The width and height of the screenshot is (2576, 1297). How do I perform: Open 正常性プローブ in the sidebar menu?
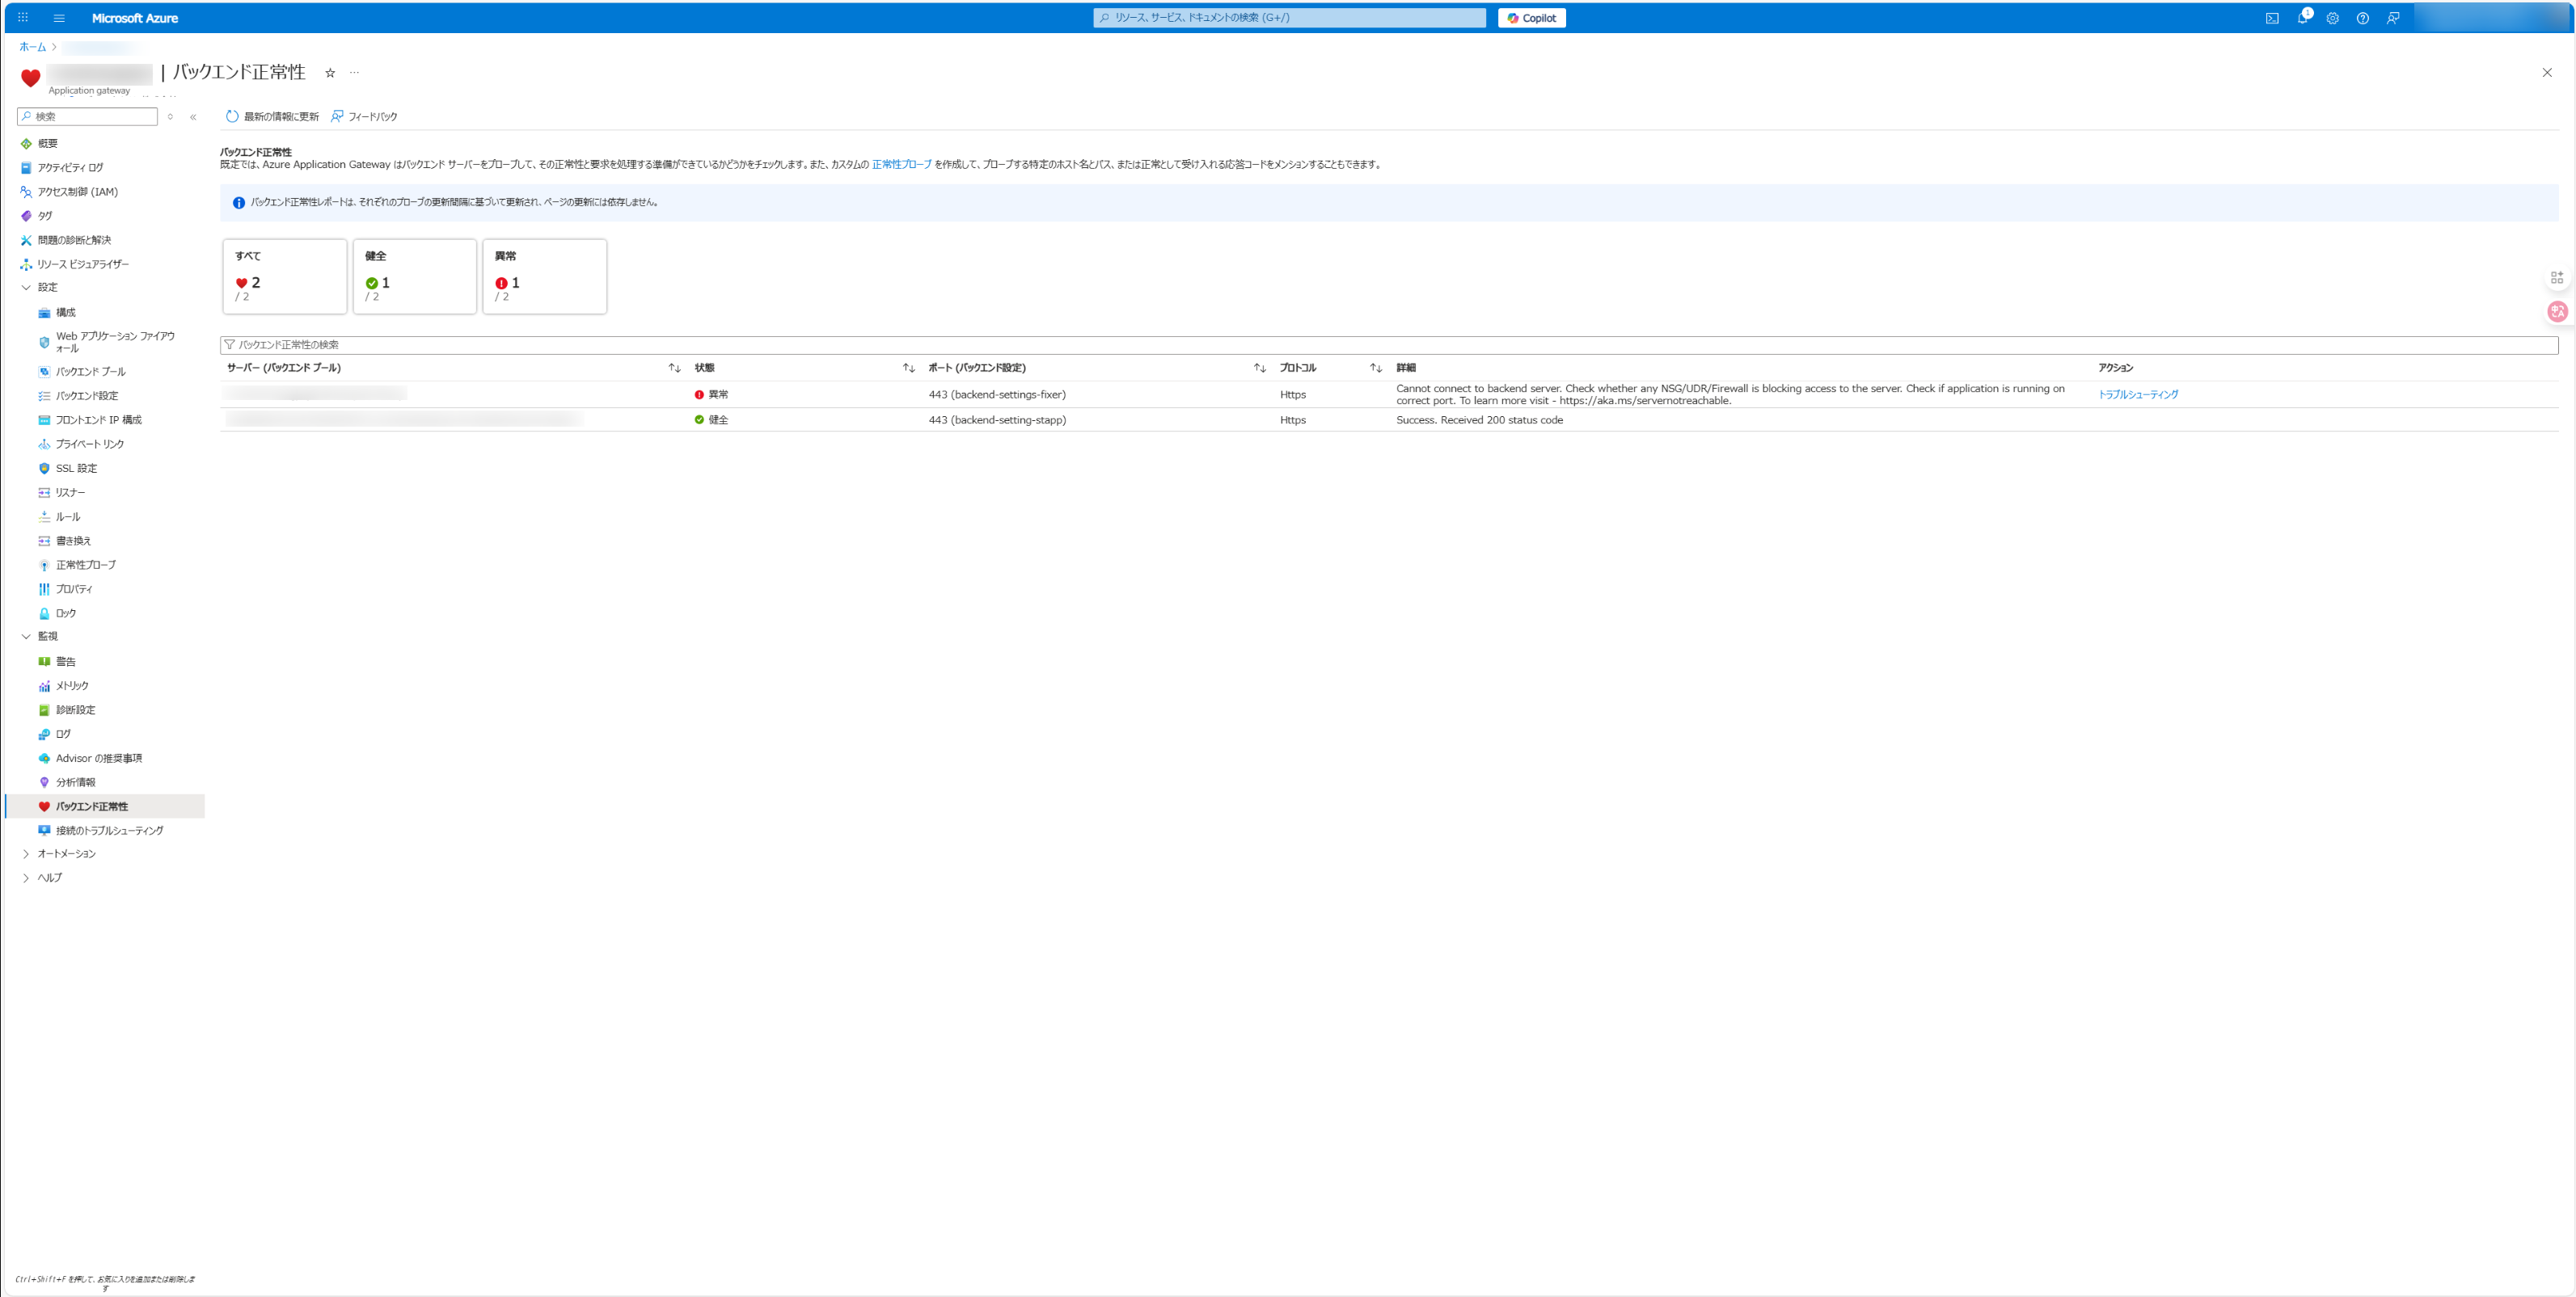pos(85,566)
